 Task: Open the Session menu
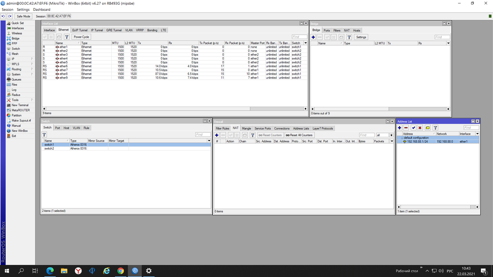7,10
